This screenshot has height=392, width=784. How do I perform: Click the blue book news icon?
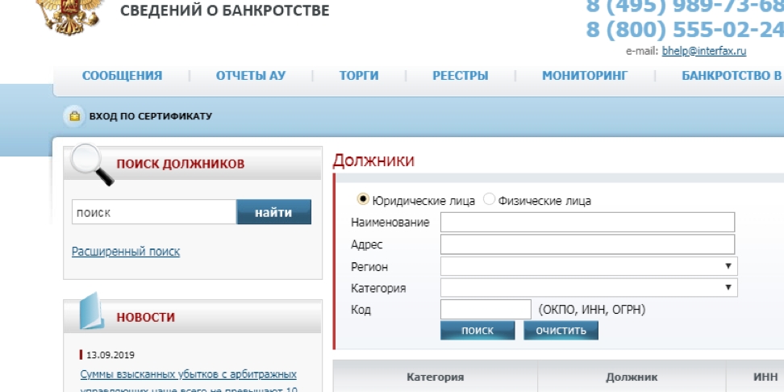point(91,315)
